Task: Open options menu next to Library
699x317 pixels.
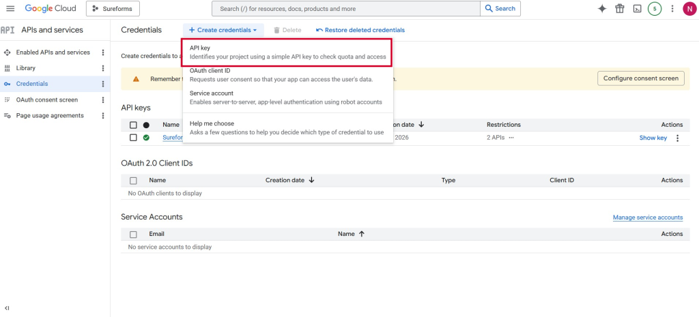Action: [x=103, y=68]
